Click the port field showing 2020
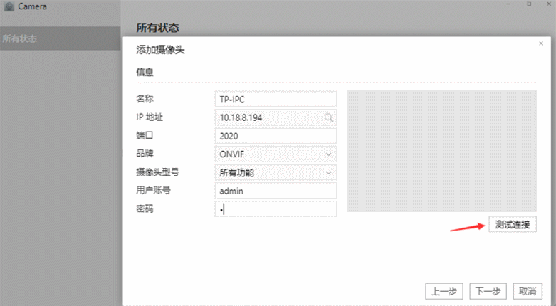 point(276,136)
